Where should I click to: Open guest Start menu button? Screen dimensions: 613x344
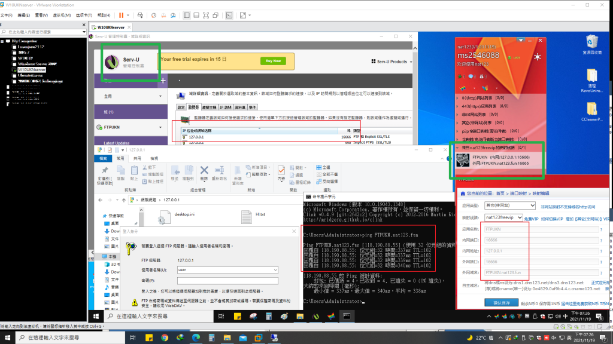pos(96,317)
